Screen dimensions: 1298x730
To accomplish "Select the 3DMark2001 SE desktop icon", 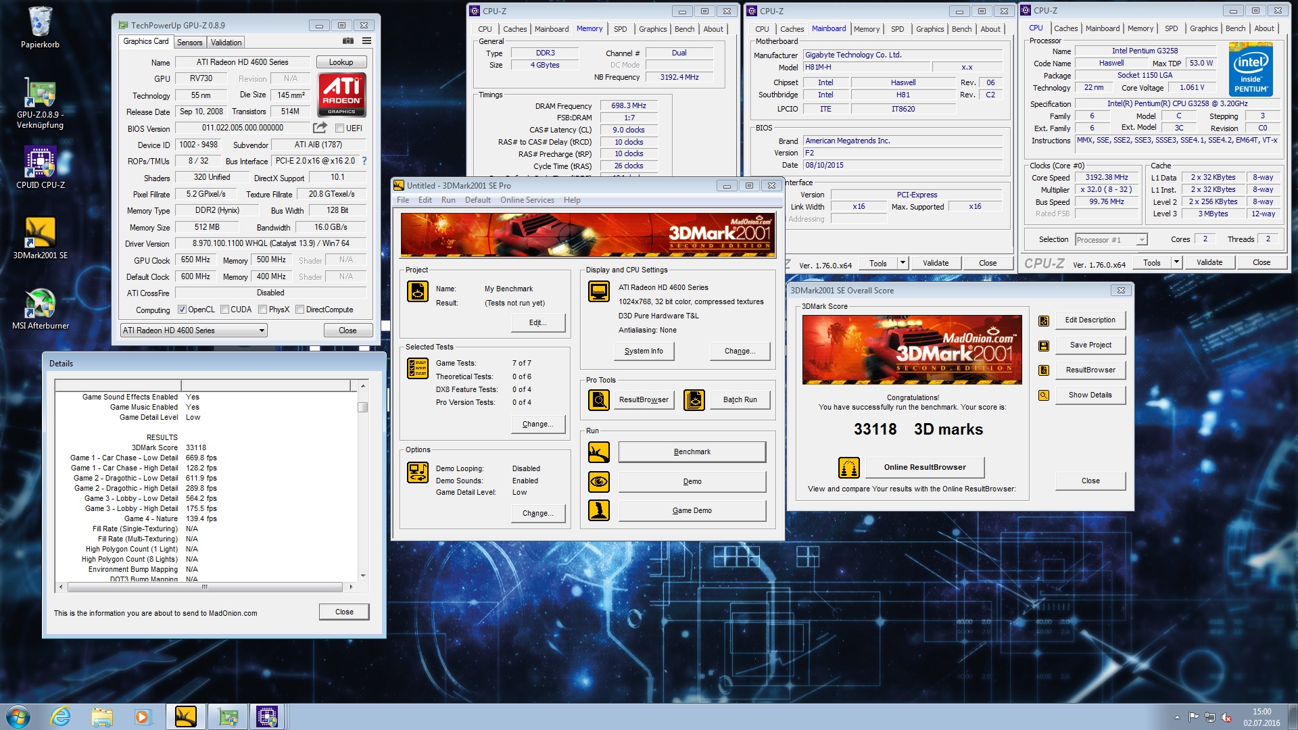I will point(40,238).
